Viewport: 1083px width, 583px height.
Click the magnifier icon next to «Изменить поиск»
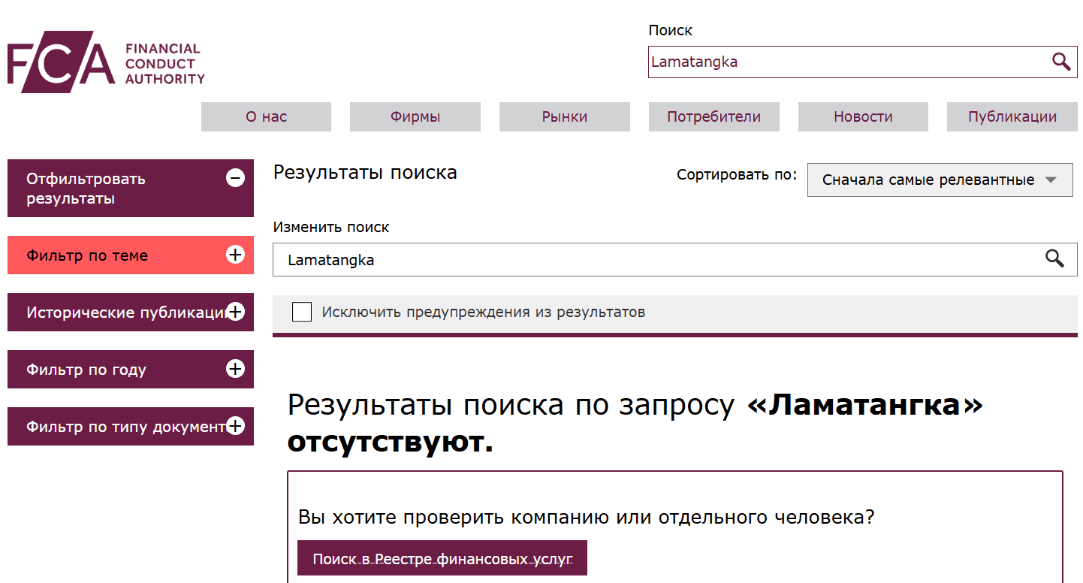pos(1055,258)
